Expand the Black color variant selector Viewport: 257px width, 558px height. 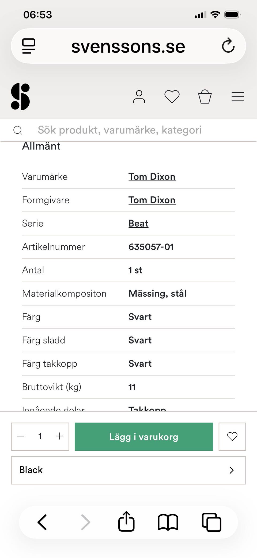[x=128, y=470]
